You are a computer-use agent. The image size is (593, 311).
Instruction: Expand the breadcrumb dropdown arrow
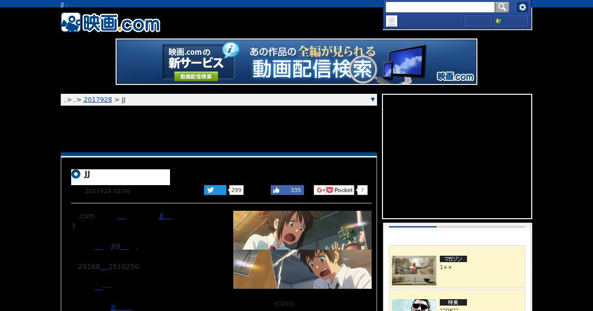(373, 100)
